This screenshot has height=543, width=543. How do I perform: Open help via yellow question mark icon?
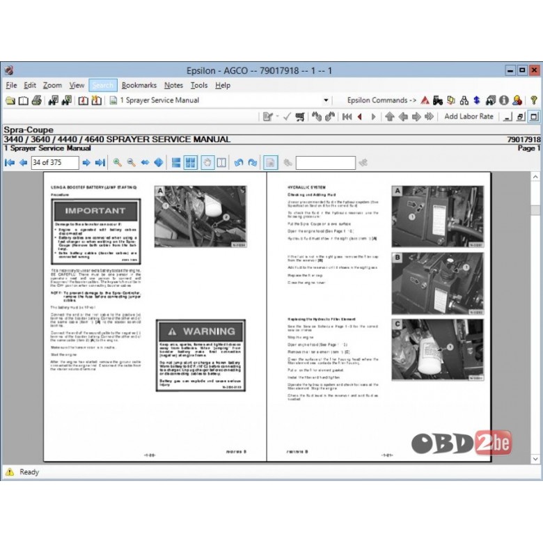pyautogui.click(x=534, y=100)
